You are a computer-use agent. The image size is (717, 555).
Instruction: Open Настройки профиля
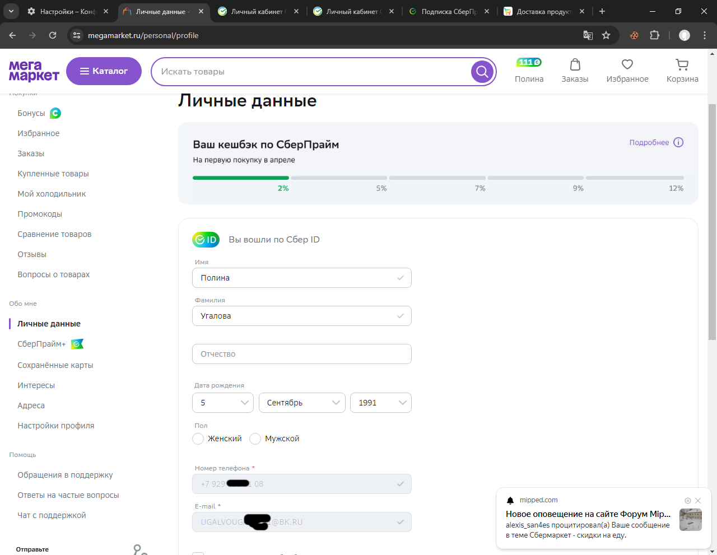pyautogui.click(x=56, y=426)
